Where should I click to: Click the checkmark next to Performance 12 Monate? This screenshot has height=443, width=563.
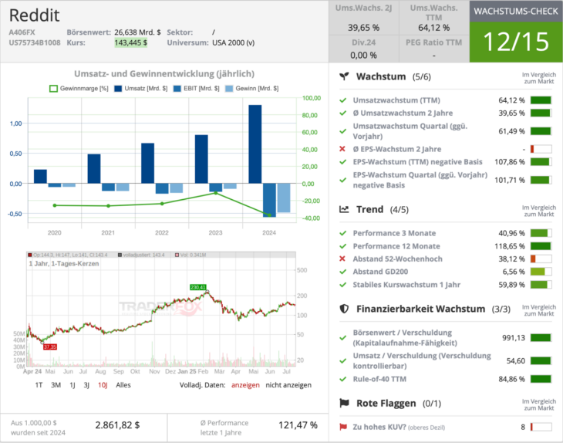click(x=343, y=246)
